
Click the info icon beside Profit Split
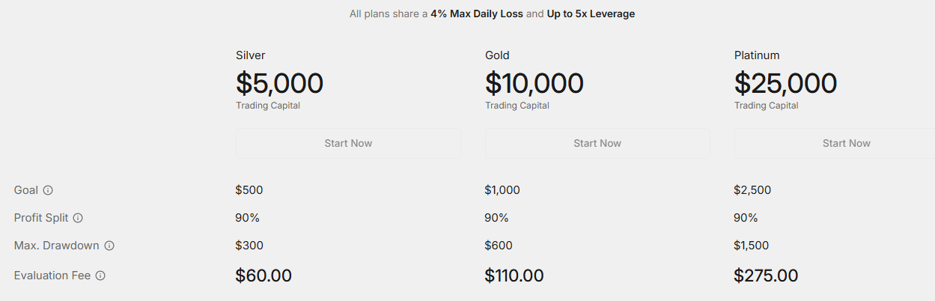point(78,218)
